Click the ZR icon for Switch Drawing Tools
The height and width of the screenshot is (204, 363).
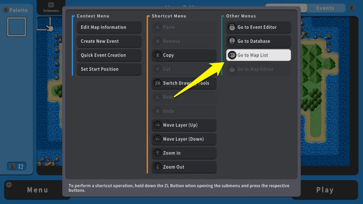[158, 83]
